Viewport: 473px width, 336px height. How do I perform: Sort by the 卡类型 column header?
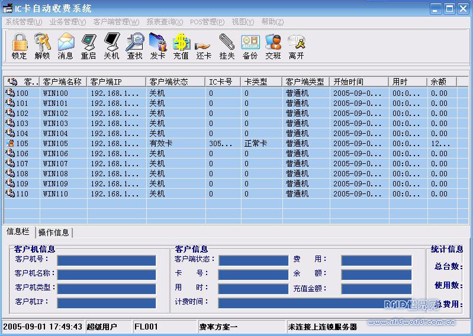(x=262, y=82)
